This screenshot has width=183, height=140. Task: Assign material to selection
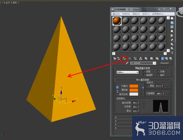124,59
